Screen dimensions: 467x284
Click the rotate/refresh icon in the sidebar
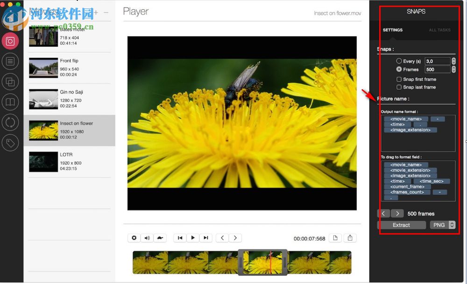click(10, 122)
